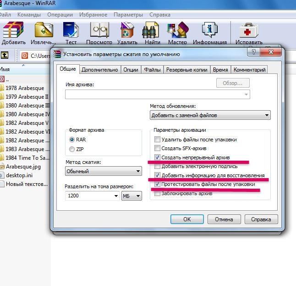The image size is (296, 286).
Task: Click the Добавить (Add) toolbar icon
Action: [13, 30]
